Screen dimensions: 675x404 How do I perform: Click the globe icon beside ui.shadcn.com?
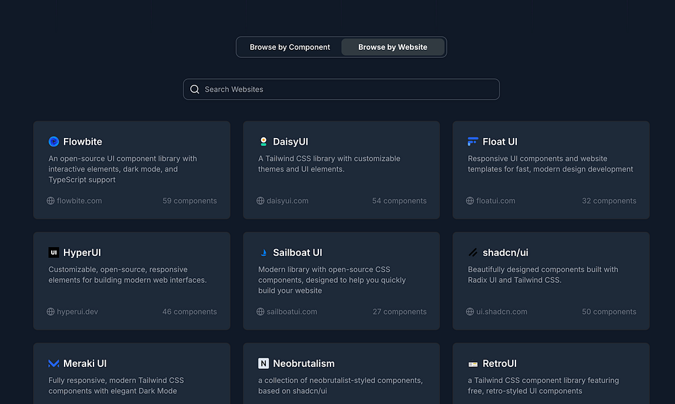(x=470, y=311)
